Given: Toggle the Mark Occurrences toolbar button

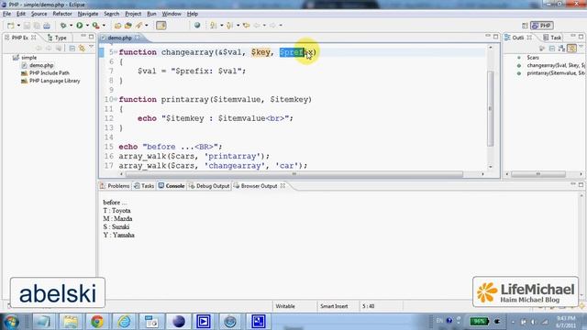Looking at the screenshot, I should point(161,26).
